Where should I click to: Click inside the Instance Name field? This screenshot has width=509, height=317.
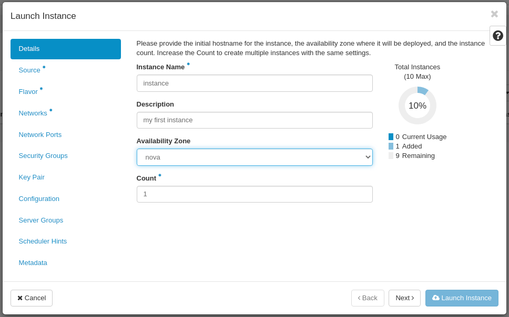coord(254,83)
